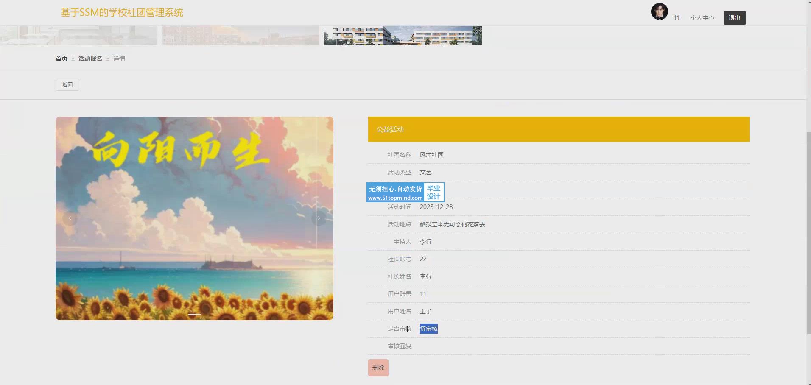Open the 个人中心 page
The height and width of the screenshot is (385, 811).
tap(702, 18)
